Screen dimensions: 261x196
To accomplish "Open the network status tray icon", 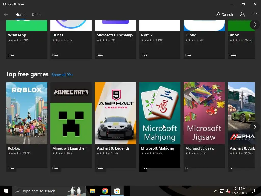I will (222, 191).
